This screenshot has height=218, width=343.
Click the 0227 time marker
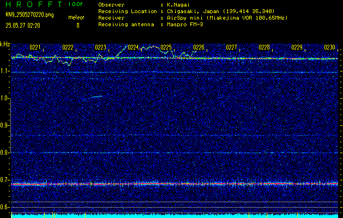pyautogui.click(x=231, y=47)
